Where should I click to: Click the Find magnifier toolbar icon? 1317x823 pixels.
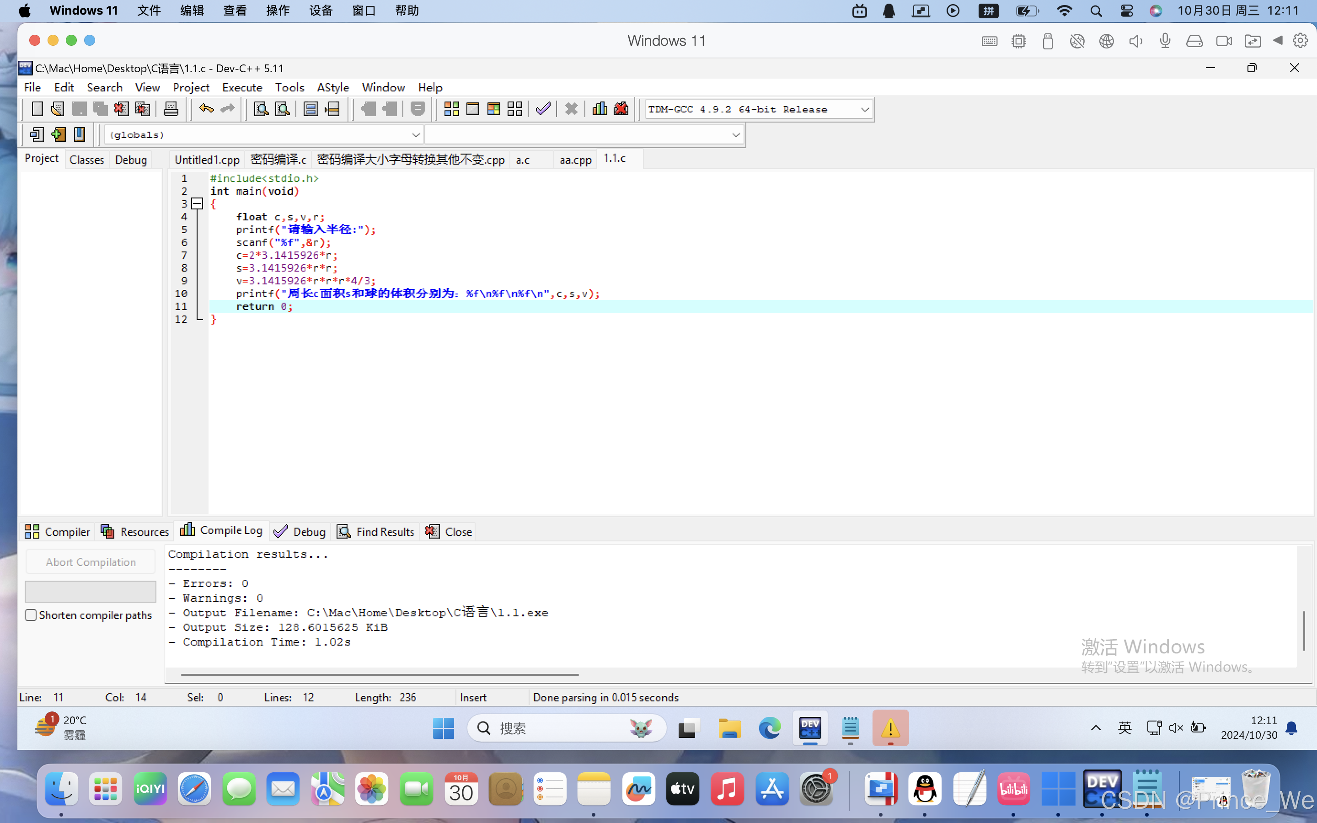[x=261, y=109]
